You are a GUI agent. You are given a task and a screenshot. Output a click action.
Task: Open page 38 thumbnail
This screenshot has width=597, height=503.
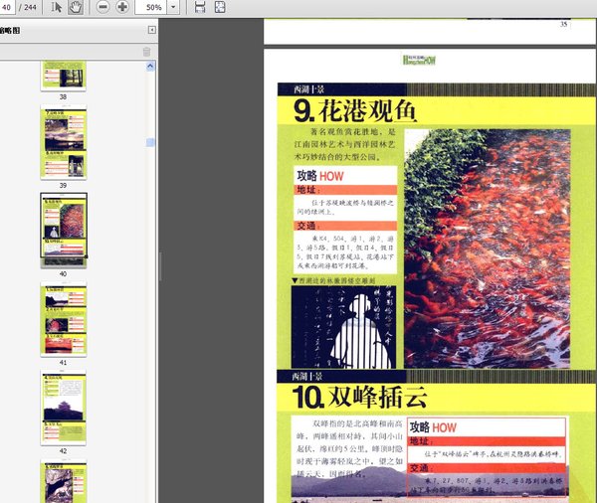pyautogui.click(x=64, y=76)
